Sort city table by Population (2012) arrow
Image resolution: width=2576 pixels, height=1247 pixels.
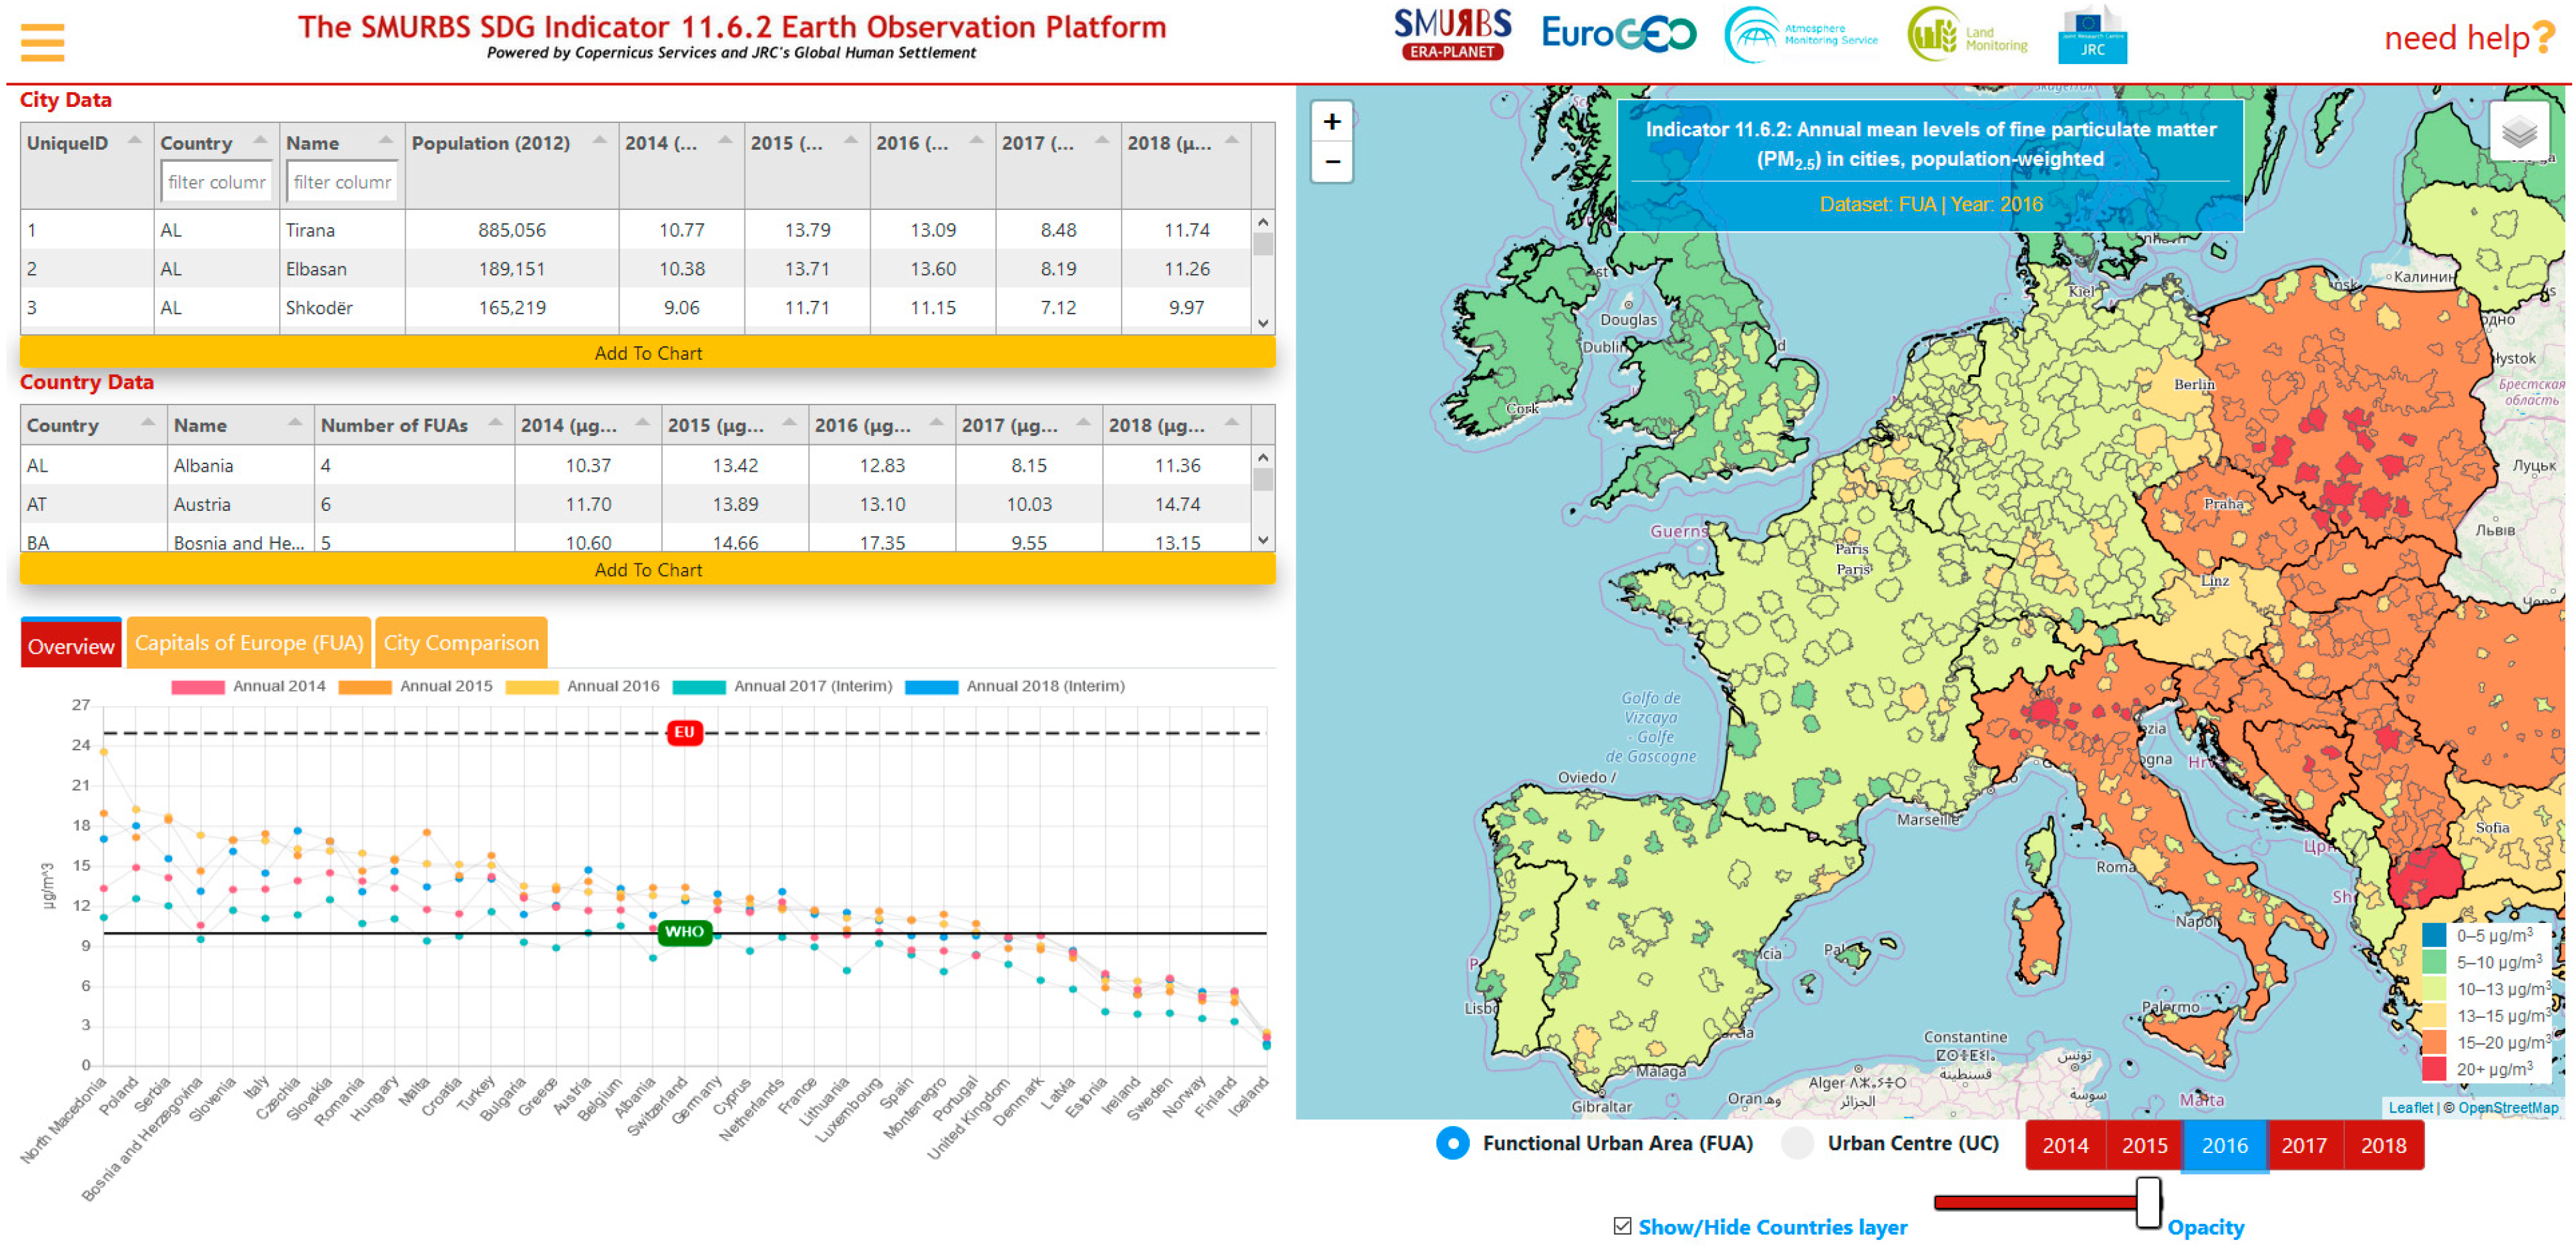click(599, 141)
